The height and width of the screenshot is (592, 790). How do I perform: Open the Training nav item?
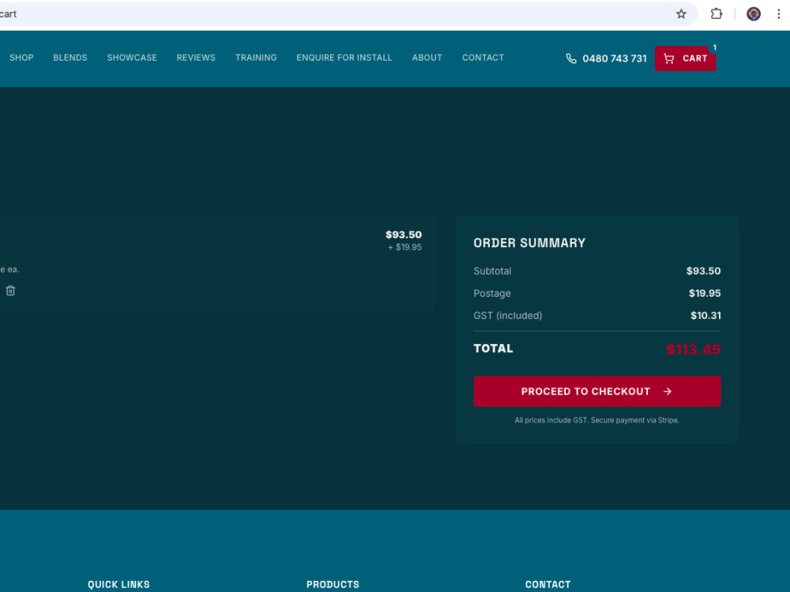256,58
